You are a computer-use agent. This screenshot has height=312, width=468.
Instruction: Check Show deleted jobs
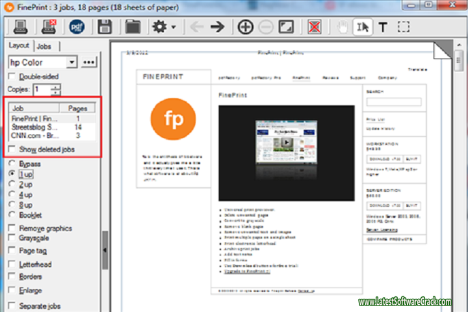pos(13,149)
